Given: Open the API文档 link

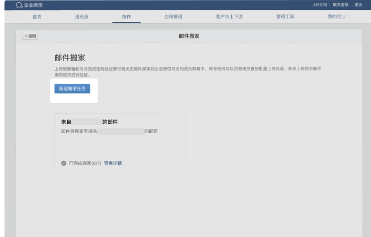Looking at the screenshot, I should coord(319,4).
